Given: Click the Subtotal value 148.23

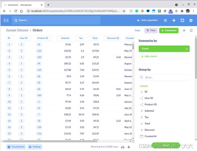Looking at the screenshot, I should pyautogui.click(x=67, y=115).
